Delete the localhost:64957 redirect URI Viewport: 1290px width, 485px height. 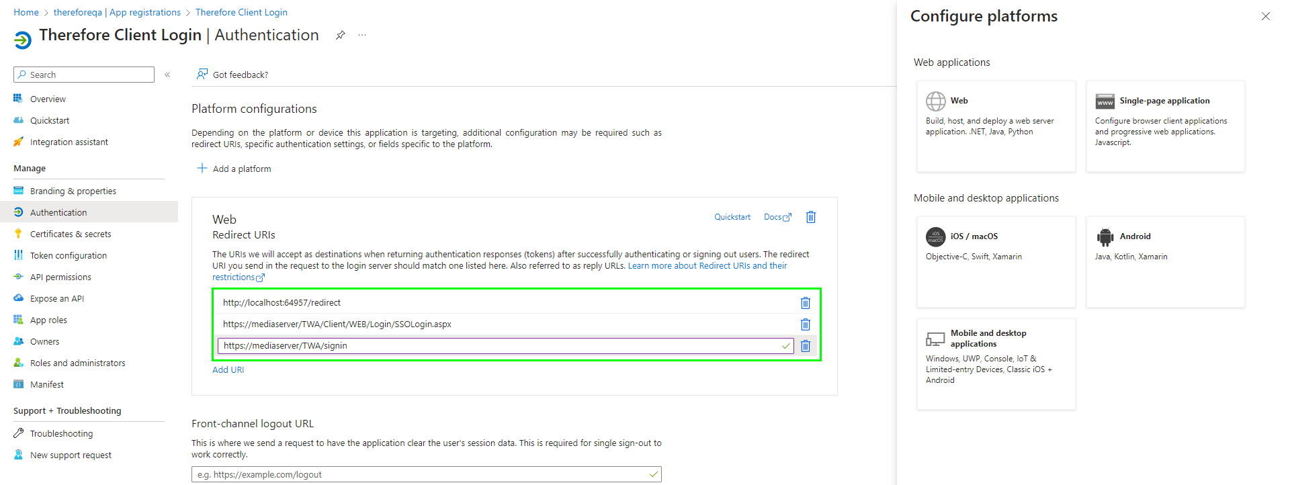pos(806,303)
